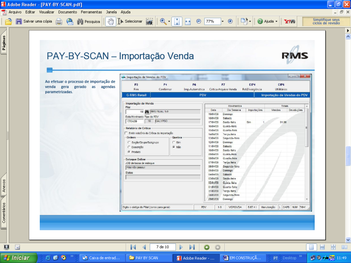Image resolution: width=351 pixels, height=263 pixels.
Task: Open Internet Explorer from Quick Launch
Action: tap(48, 258)
